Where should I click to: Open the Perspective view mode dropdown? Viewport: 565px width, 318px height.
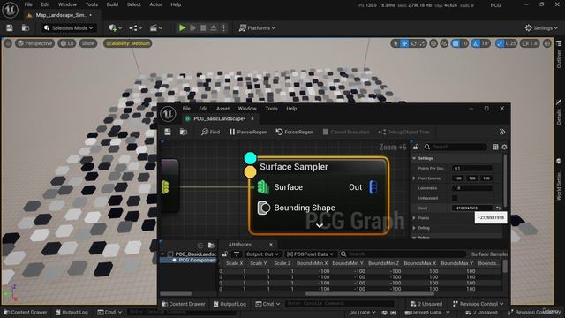(x=34, y=43)
